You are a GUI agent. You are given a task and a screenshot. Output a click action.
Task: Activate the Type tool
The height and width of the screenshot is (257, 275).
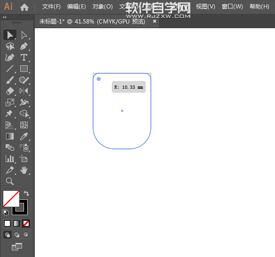(24, 57)
